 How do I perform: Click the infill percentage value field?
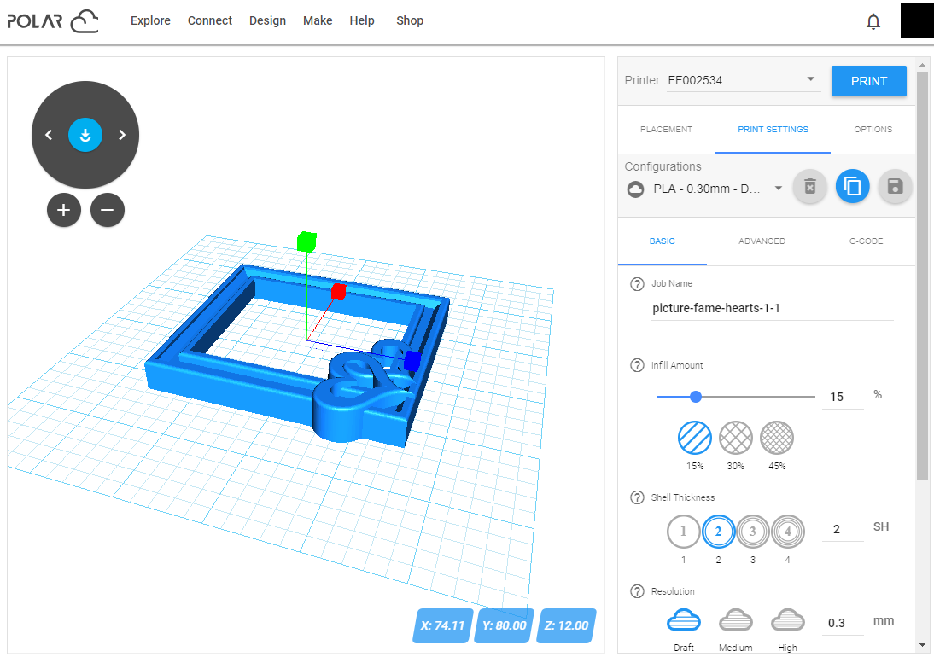(x=843, y=397)
